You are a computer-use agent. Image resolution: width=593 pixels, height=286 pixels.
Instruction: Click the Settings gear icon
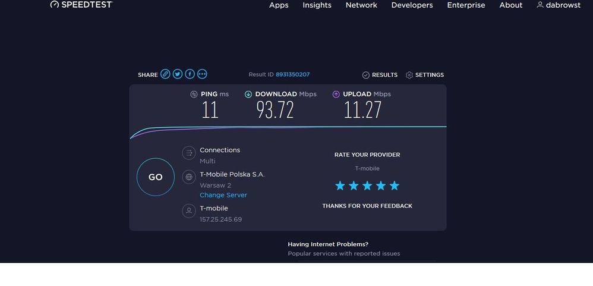pyautogui.click(x=409, y=75)
